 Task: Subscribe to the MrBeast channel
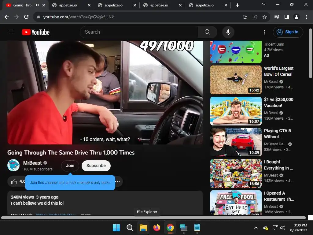[x=96, y=166]
